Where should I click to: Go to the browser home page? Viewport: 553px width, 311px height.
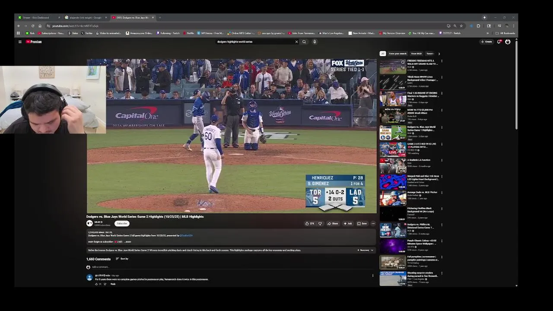click(40, 26)
